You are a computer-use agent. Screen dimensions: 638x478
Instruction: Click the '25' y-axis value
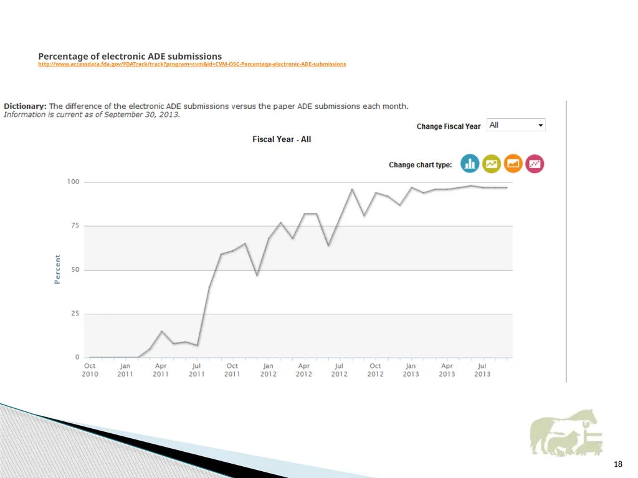(x=75, y=314)
